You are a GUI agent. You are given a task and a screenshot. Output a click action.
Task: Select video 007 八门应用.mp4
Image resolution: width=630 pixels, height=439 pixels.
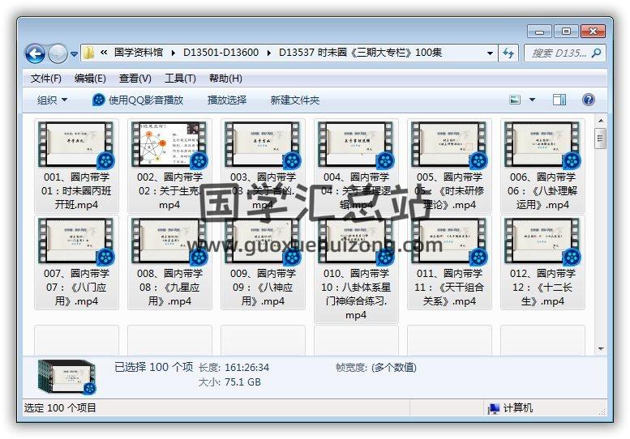76,262
